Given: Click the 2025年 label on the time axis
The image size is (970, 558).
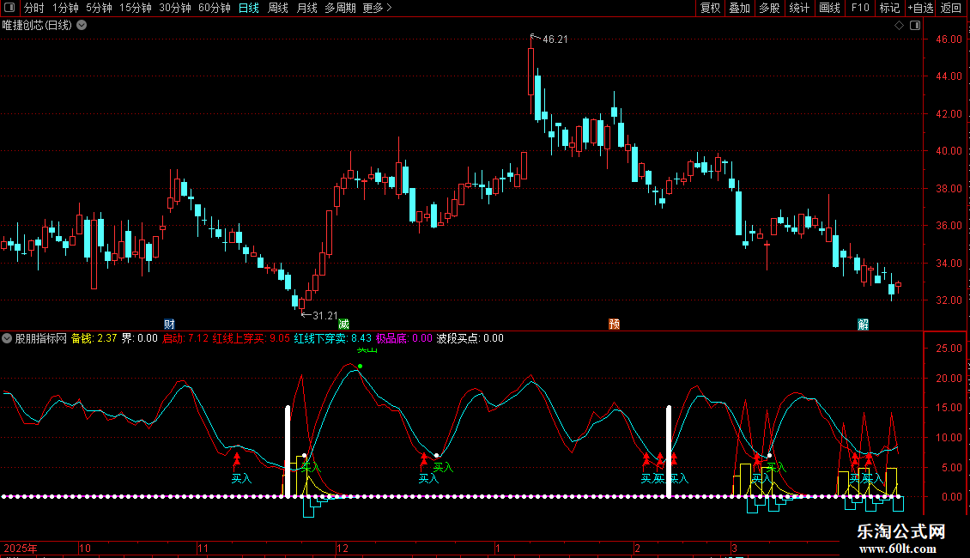Looking at the screenshot, I should (21, 548).
